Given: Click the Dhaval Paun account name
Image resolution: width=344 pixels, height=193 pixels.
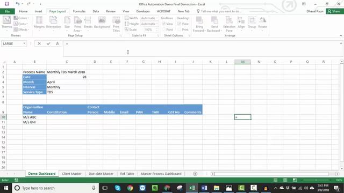Looking at the screenshot, I should click(x=315, y=11).
